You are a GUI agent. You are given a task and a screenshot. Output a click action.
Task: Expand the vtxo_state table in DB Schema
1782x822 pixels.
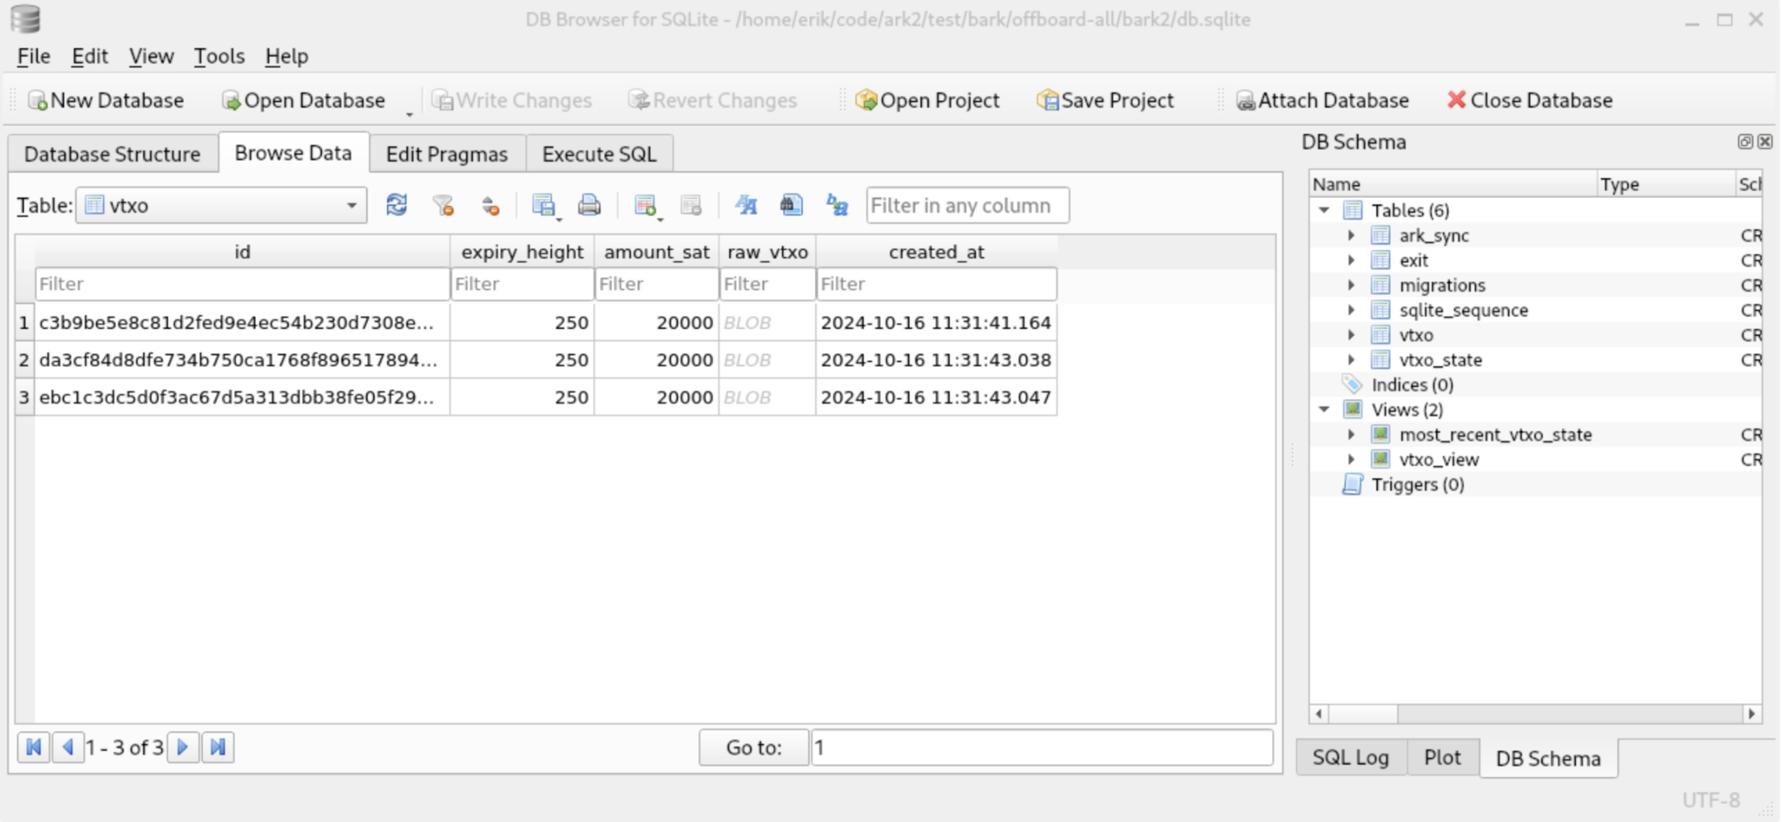point(1351,359)
